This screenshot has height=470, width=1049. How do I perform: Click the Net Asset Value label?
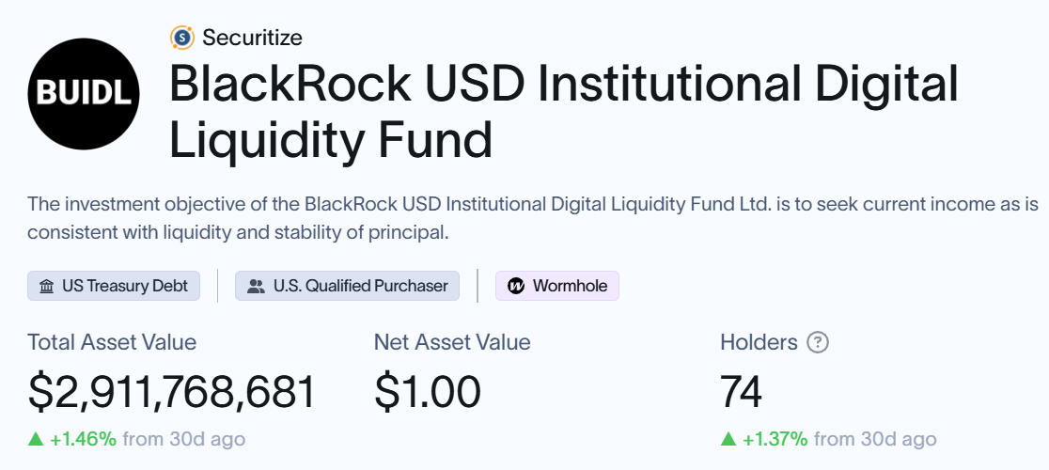(x=452, y=342)
